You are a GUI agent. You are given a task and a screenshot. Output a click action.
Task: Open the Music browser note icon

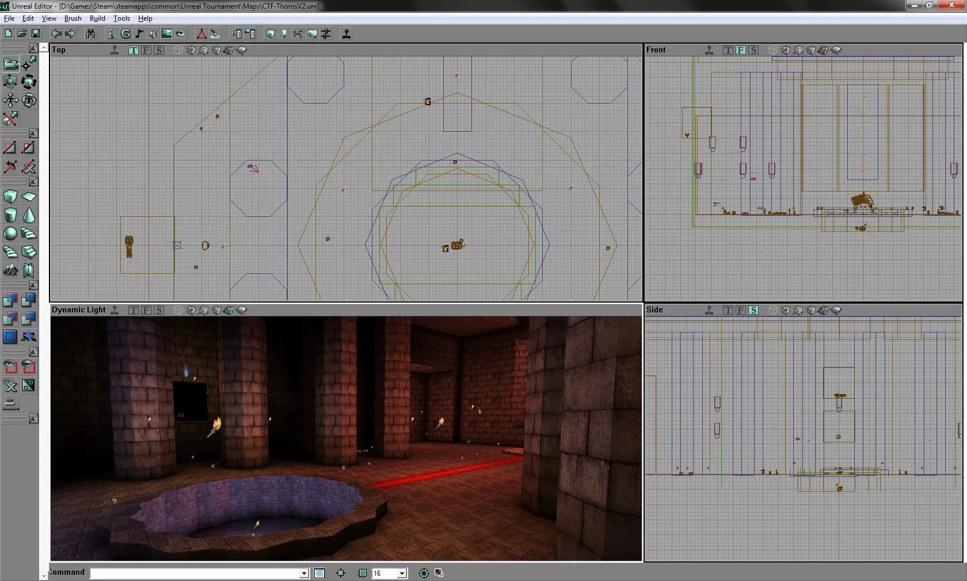tap(139, 34)
